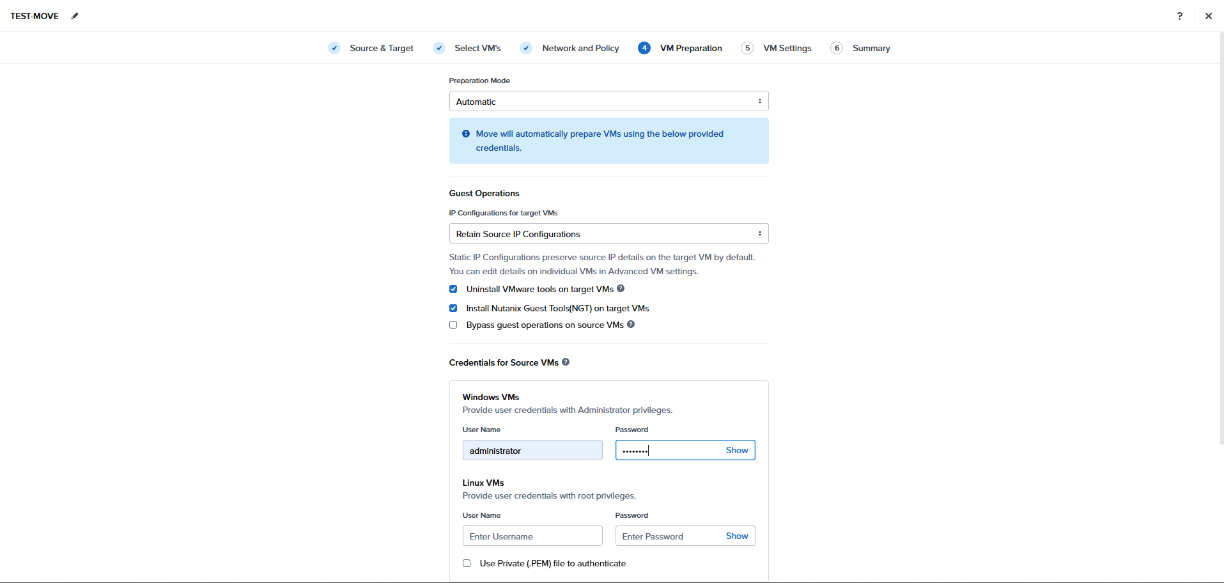Screen dimensions: 1224x583
Task: Uncheck Install Nutanix Guest Tools(NGT) checkbox
Action: click(453, 308)
